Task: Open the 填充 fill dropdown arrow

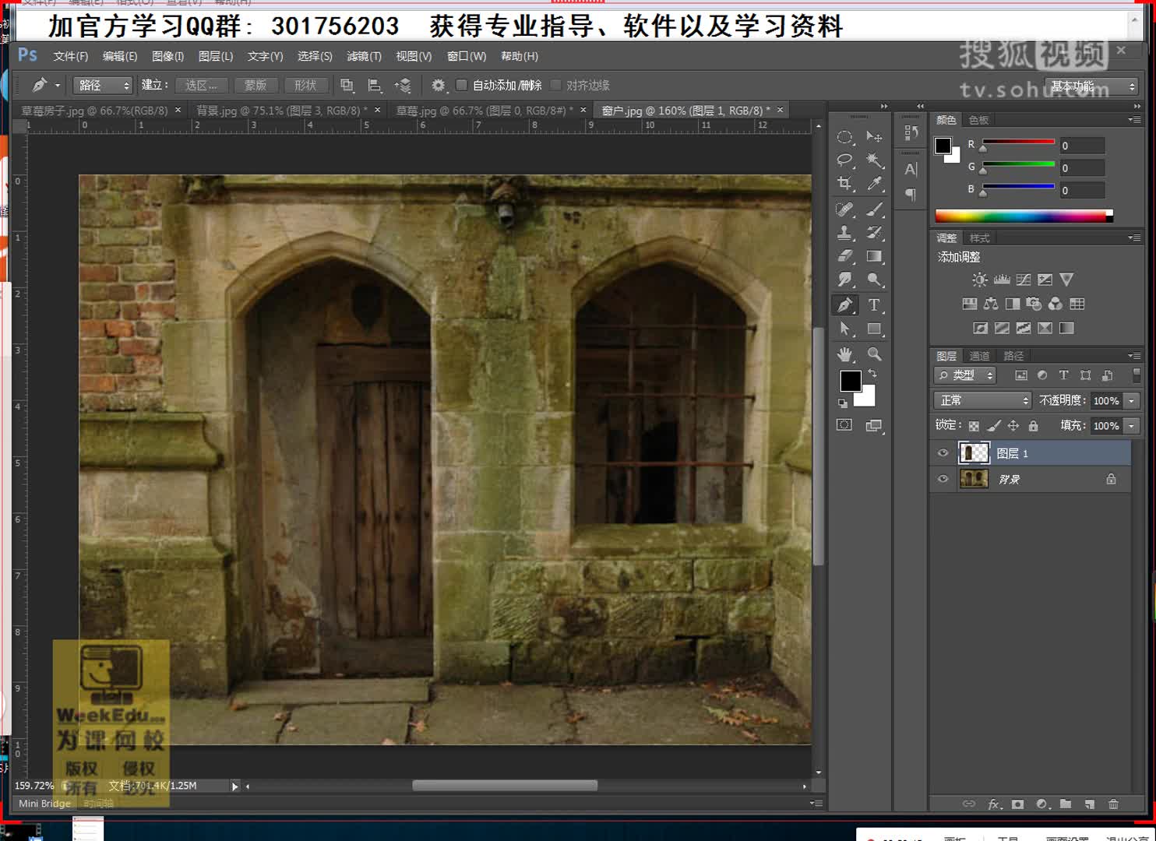Action: [1132, 425]
